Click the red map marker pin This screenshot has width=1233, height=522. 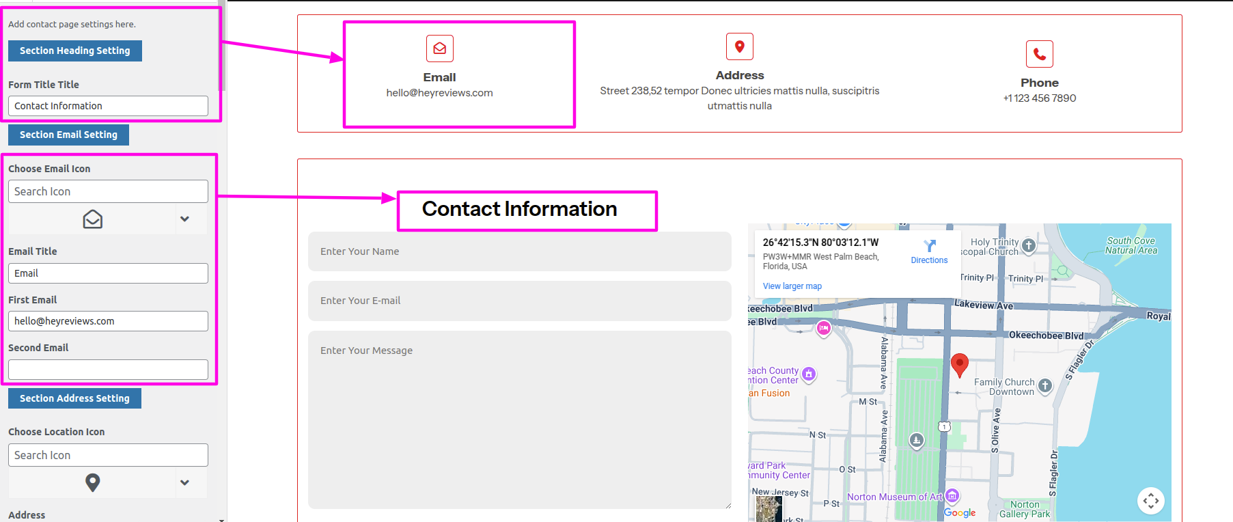(x=959, y=364)
